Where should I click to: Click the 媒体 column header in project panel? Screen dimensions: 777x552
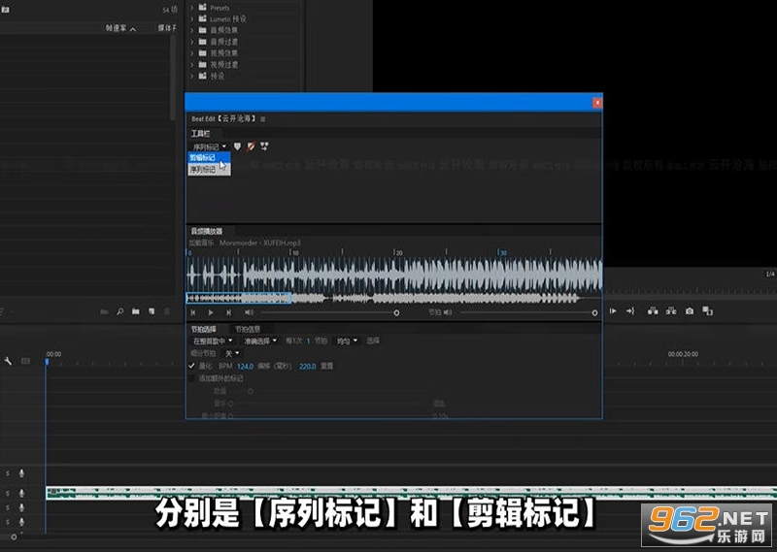tap(167, 28)
